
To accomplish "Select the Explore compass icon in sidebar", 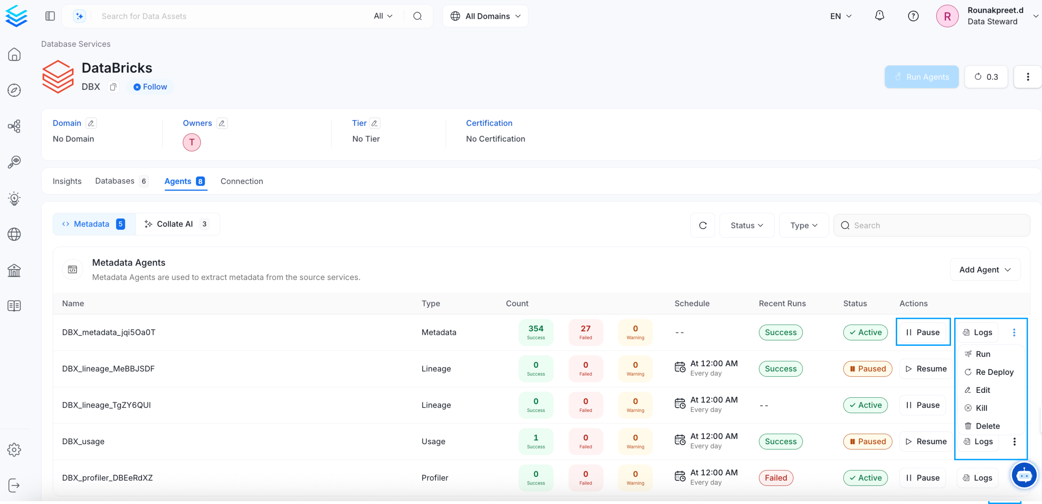I will (x=14, y=90).
